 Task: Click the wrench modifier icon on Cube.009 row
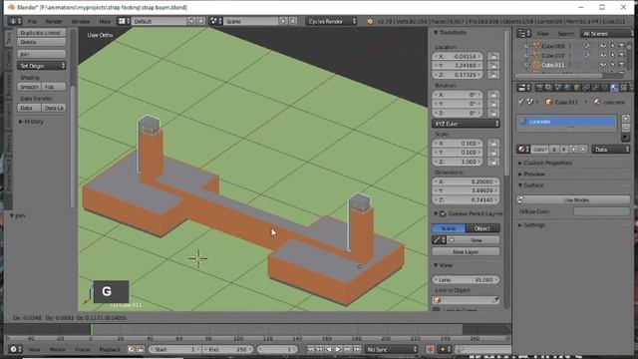point(587,46)
